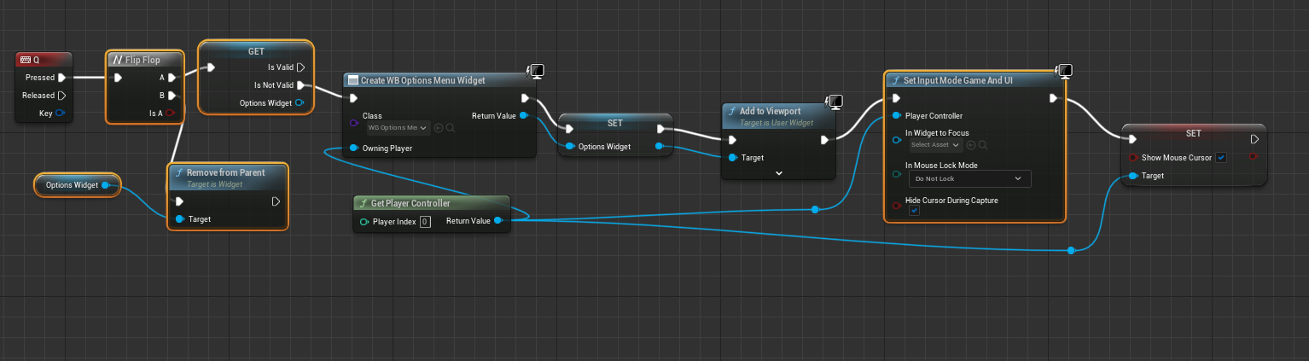Click the Is A boolean pin

[x=171, y=114]
